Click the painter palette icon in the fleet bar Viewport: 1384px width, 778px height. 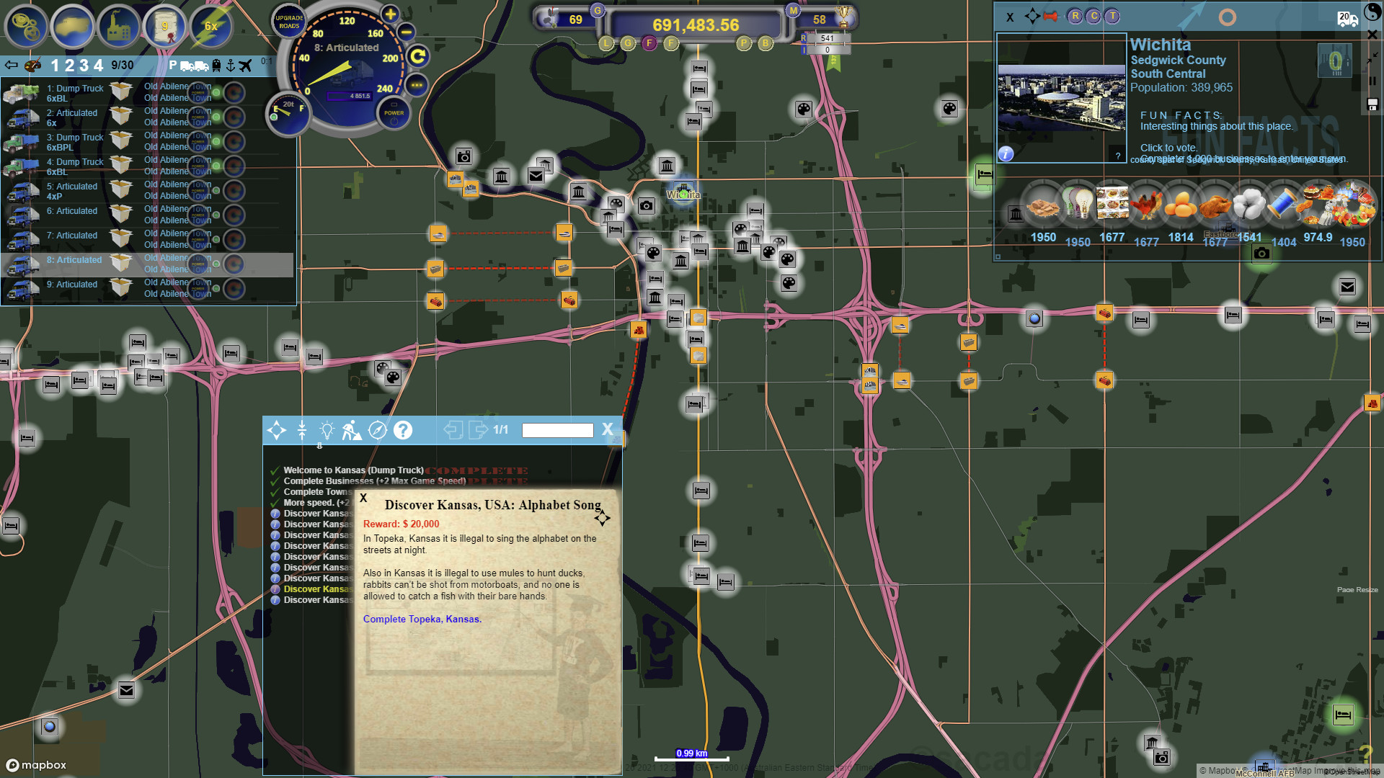34,65
